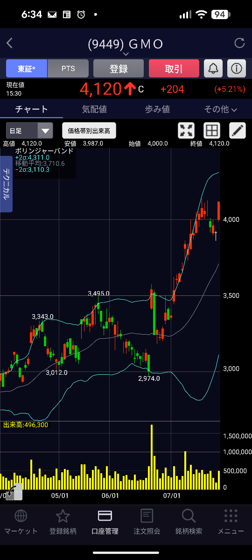Tap the 06/01 date axis marker
The height and width of the screenshot is (560, 252).
click(110, 495)
